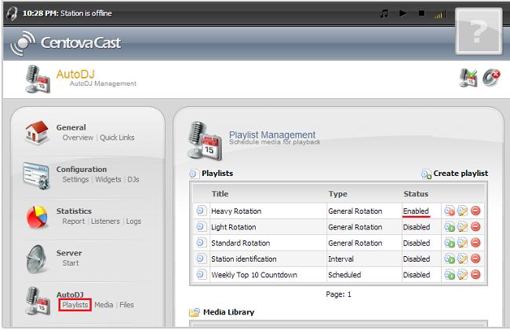Click the Enabled status of Heavy Rotation
510x330 pixels.
[416, 211]
